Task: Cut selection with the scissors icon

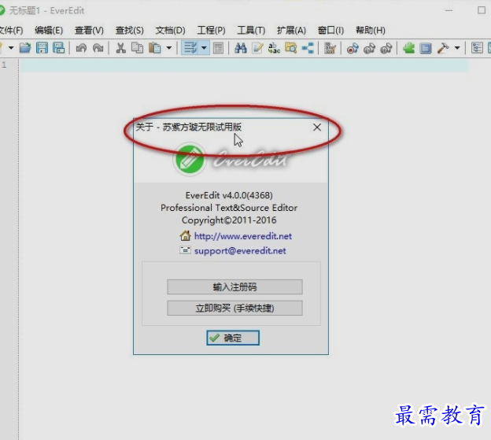Action: (120, 48)
